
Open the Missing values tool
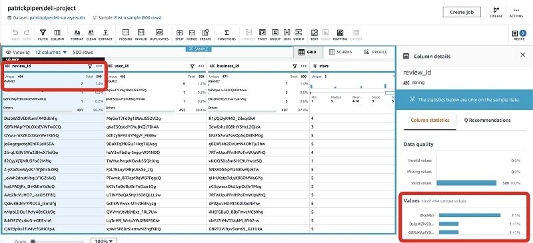pyautogui.click(x=125, y=35)
